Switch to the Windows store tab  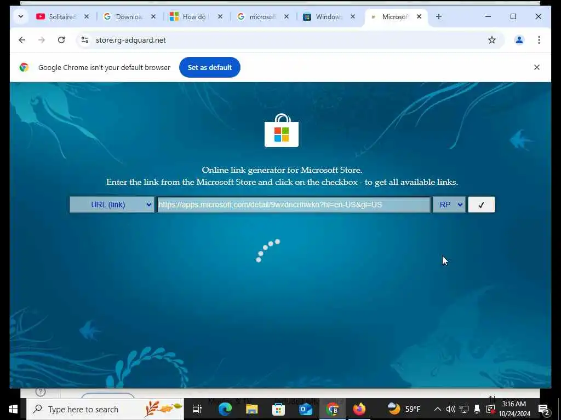pyautogui.click(x=323, y=16)
